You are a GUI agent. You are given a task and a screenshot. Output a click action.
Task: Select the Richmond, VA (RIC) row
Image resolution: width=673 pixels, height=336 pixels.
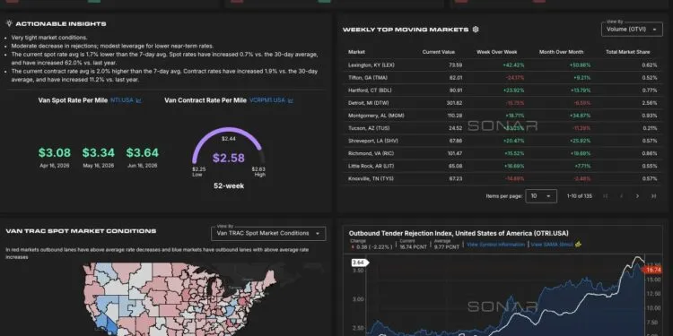[503, 153]
